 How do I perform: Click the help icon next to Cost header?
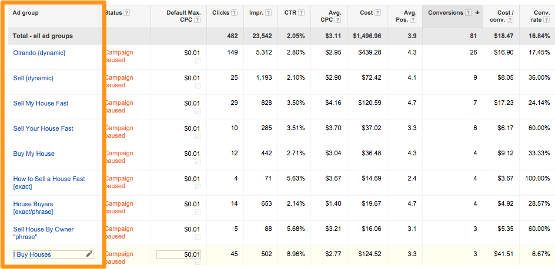[377, 12]
